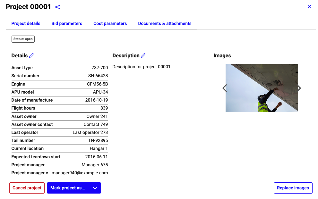318x199 pixels.
Task: Click the Status: open badge
Action: (23, 39)
